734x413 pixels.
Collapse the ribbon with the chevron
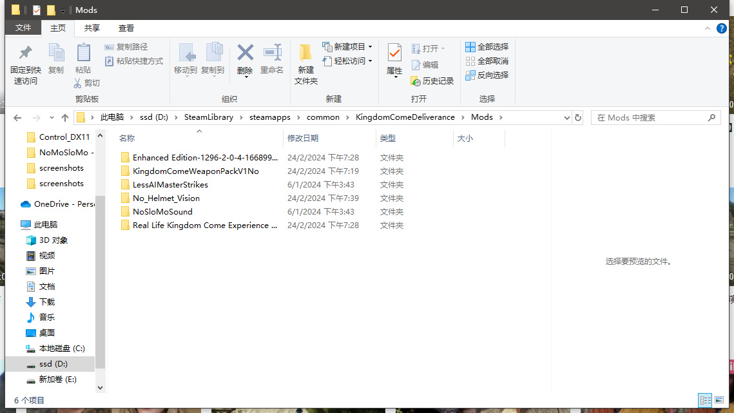(708, 28)
